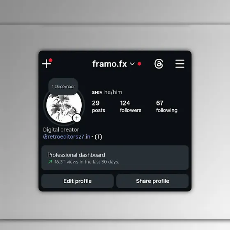
Task: Open the 67 following list
Action: tap(167, 106)
